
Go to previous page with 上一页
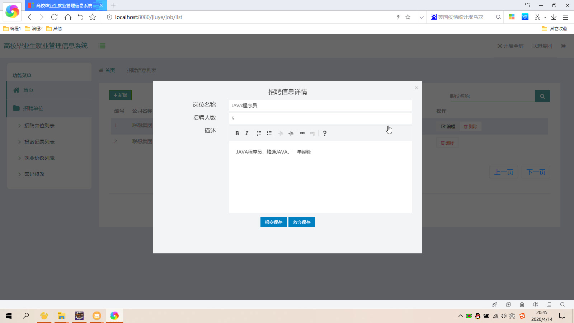tap(504, 172)
